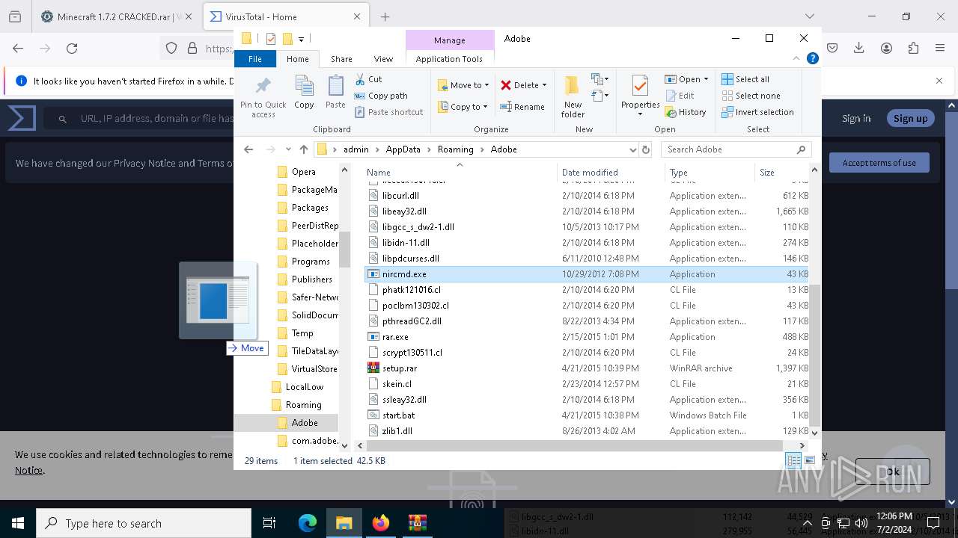This screenshot has width=958, height=538.
Task: Click the Pin to Quick access icon
Action: click(x=263, y=96)
